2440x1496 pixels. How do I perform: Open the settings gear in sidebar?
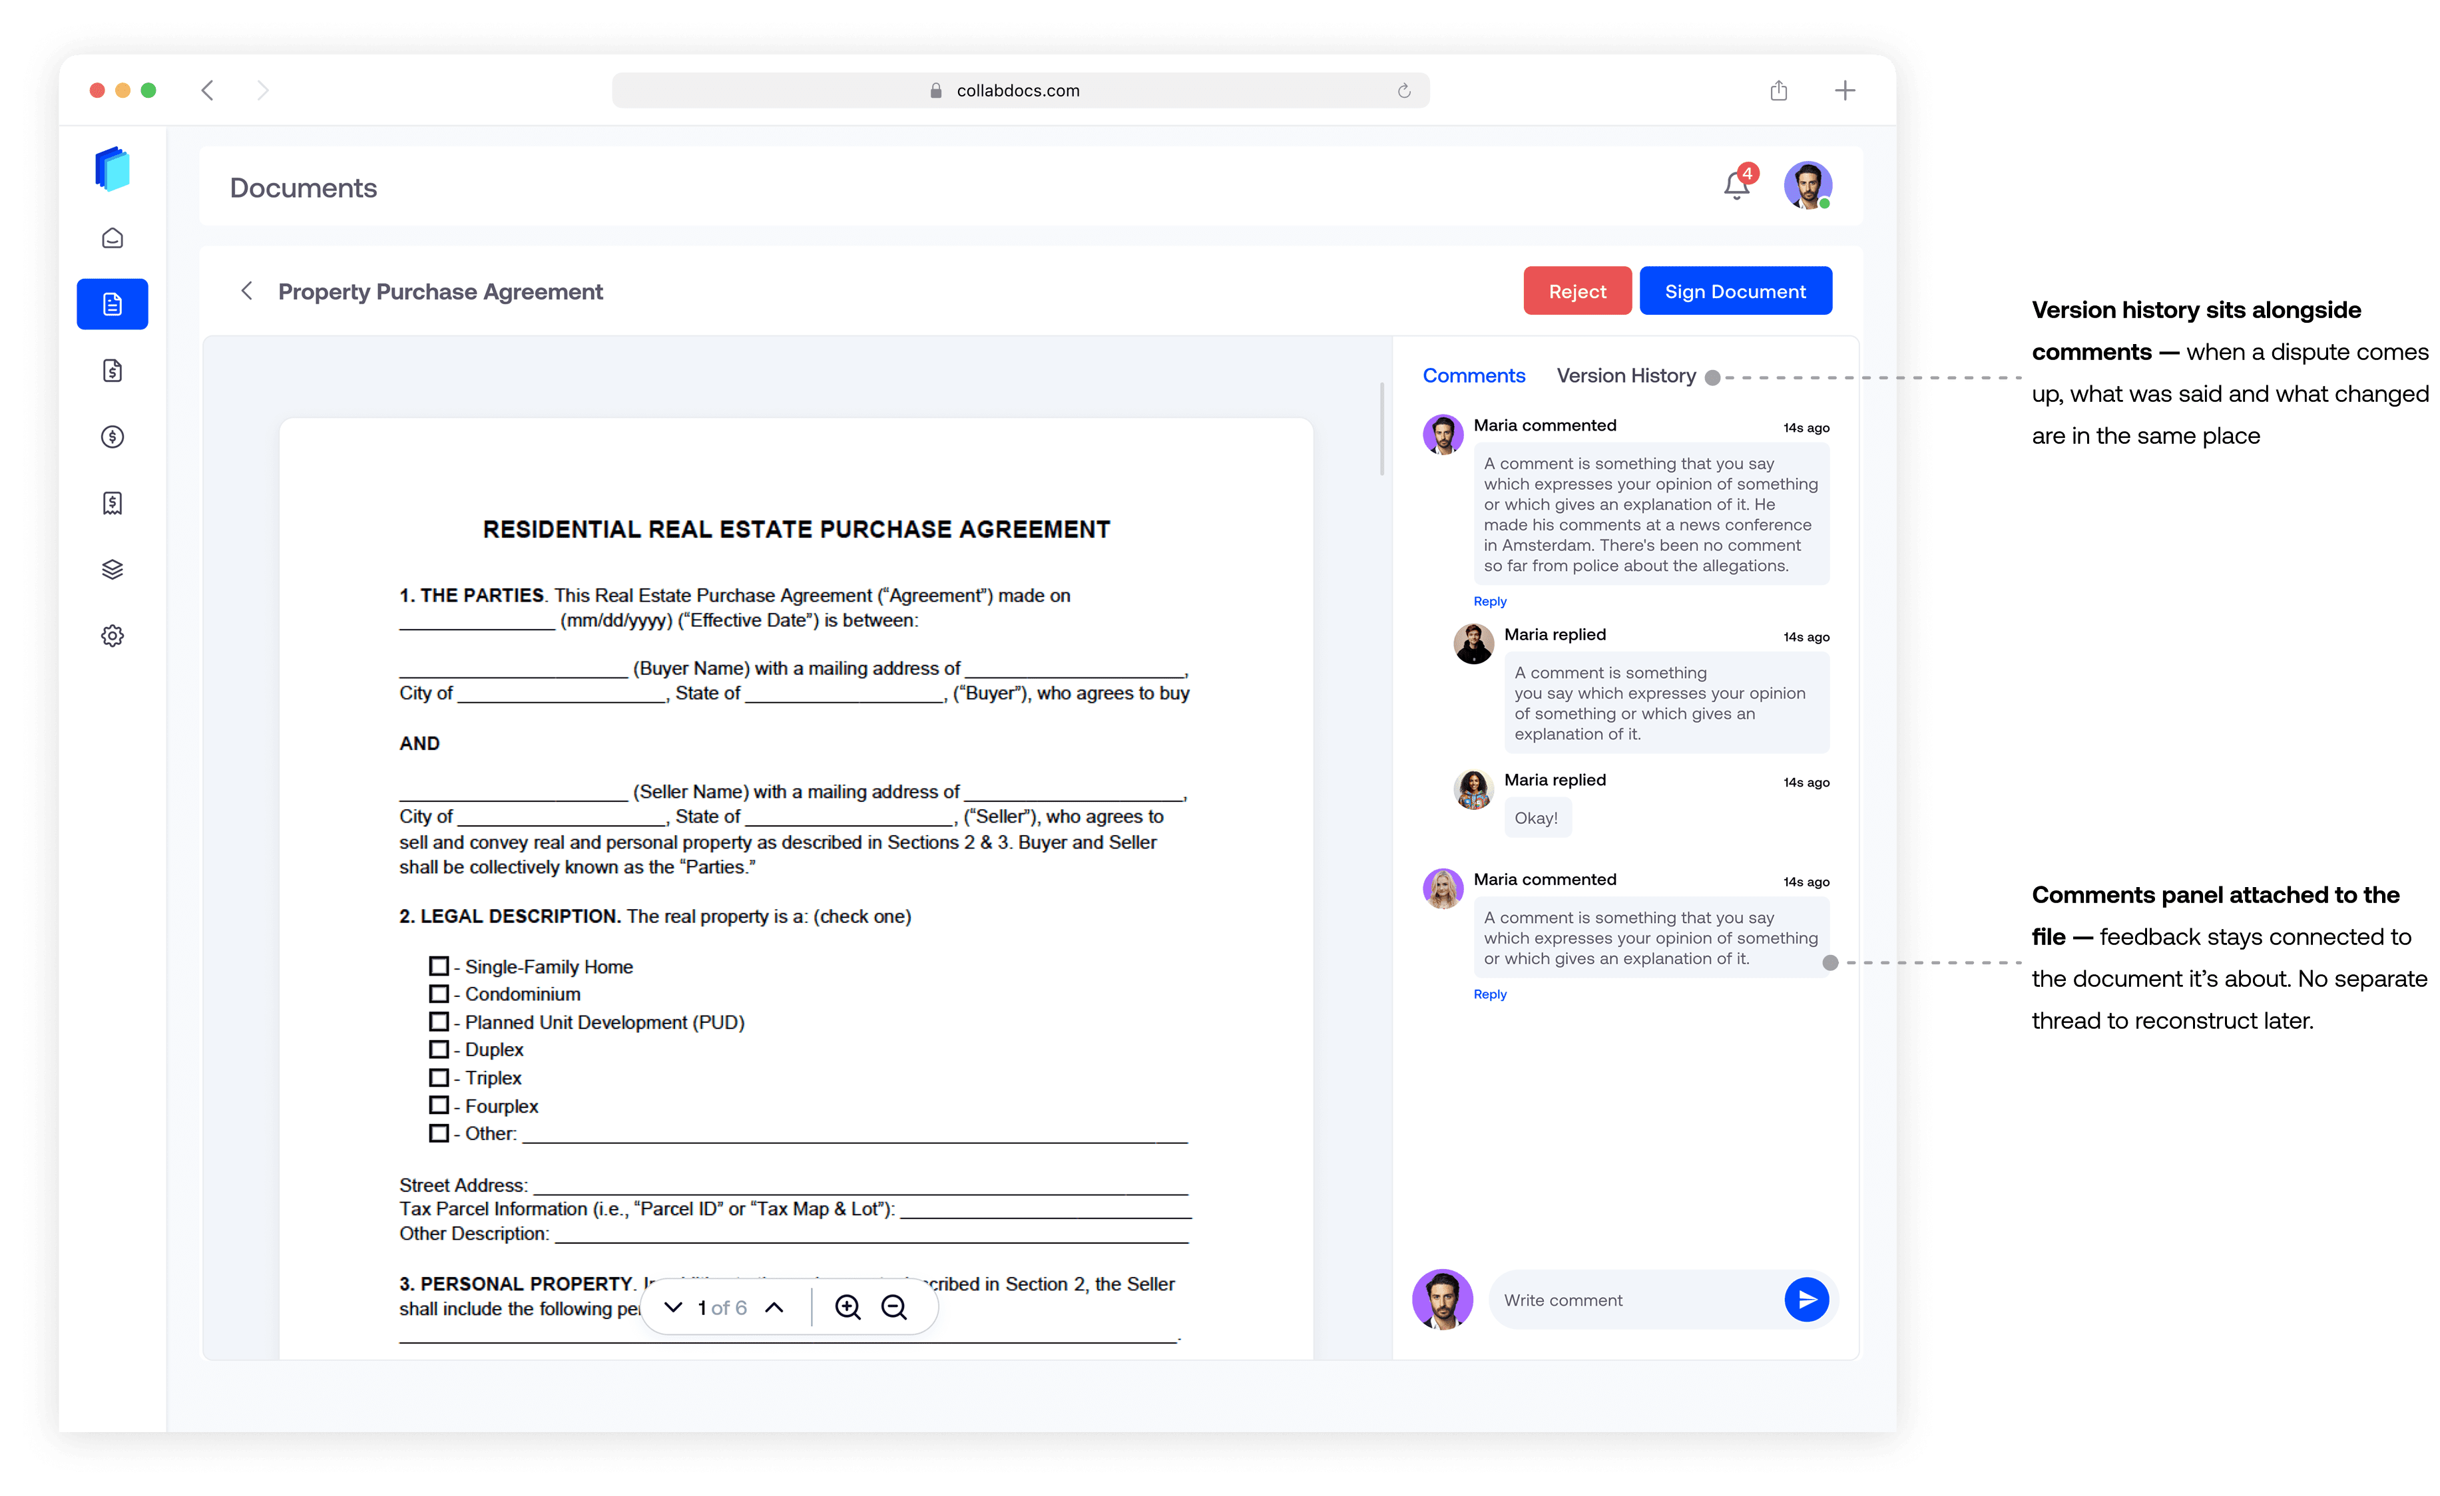point(113,636)
